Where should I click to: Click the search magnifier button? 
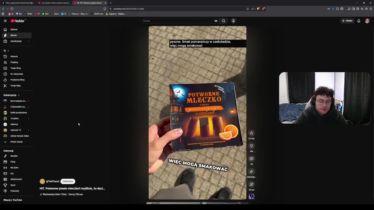coord(224,21)
